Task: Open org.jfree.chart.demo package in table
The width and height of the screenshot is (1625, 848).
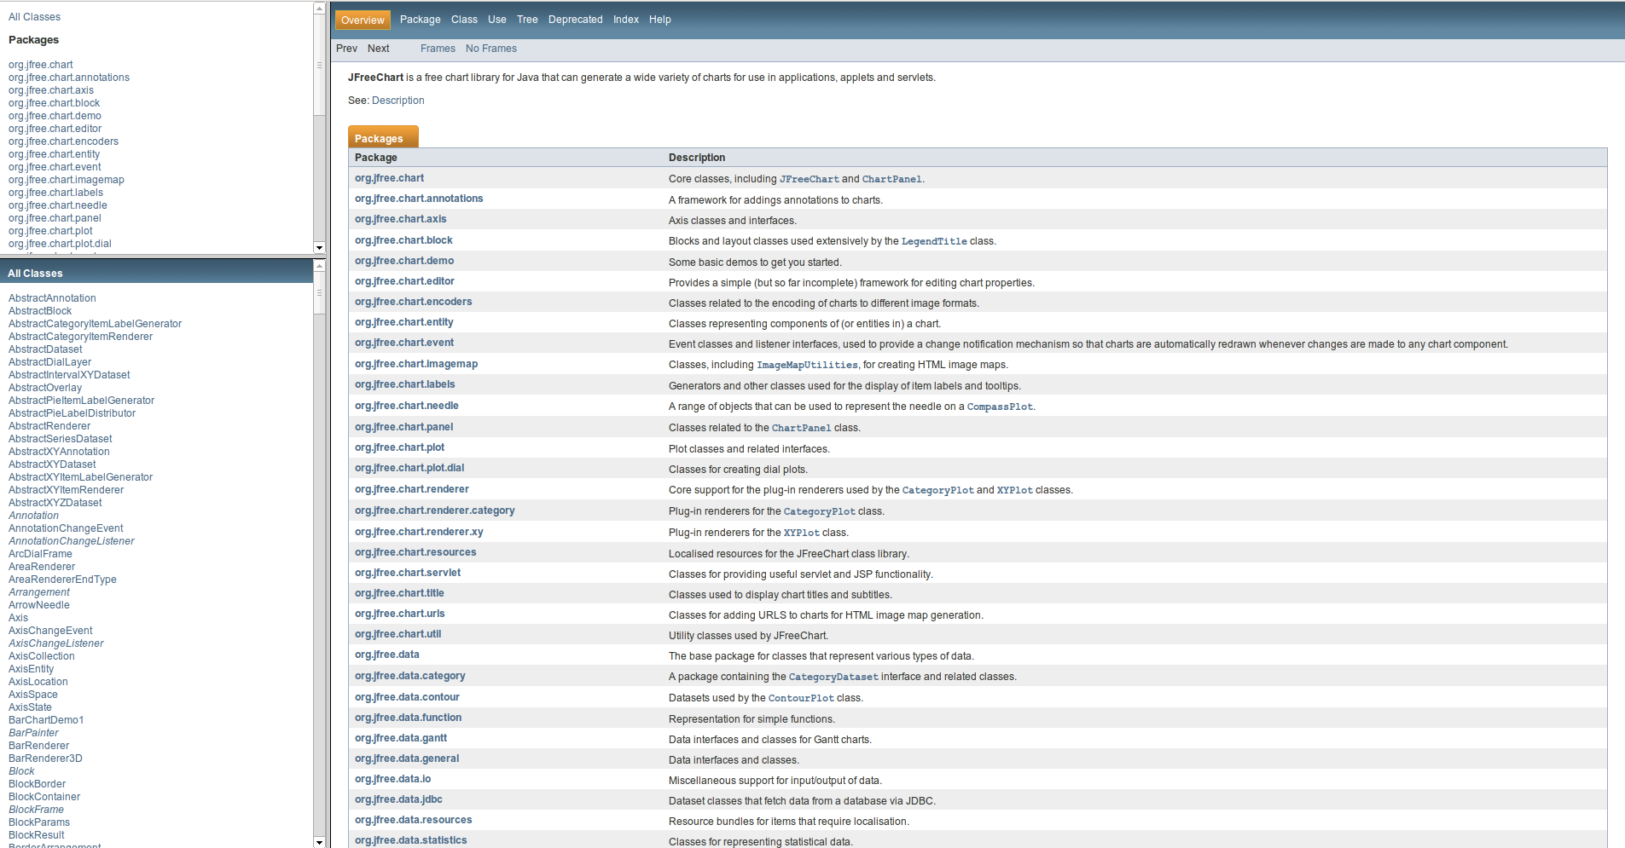Action: pos(404,261)
